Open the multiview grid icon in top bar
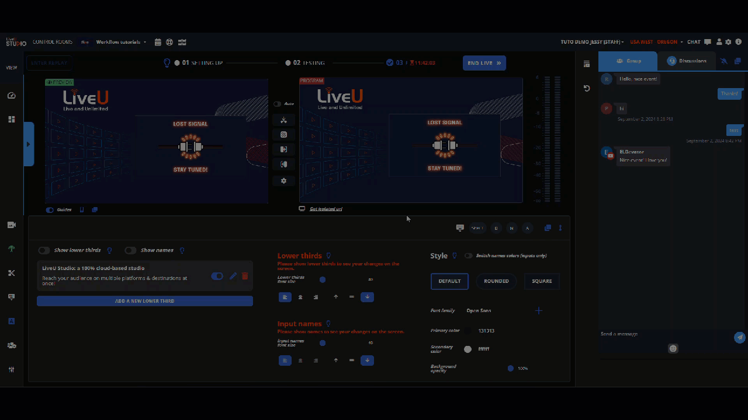Viewport: 748px width, 420px height. [x=182, y=42]
